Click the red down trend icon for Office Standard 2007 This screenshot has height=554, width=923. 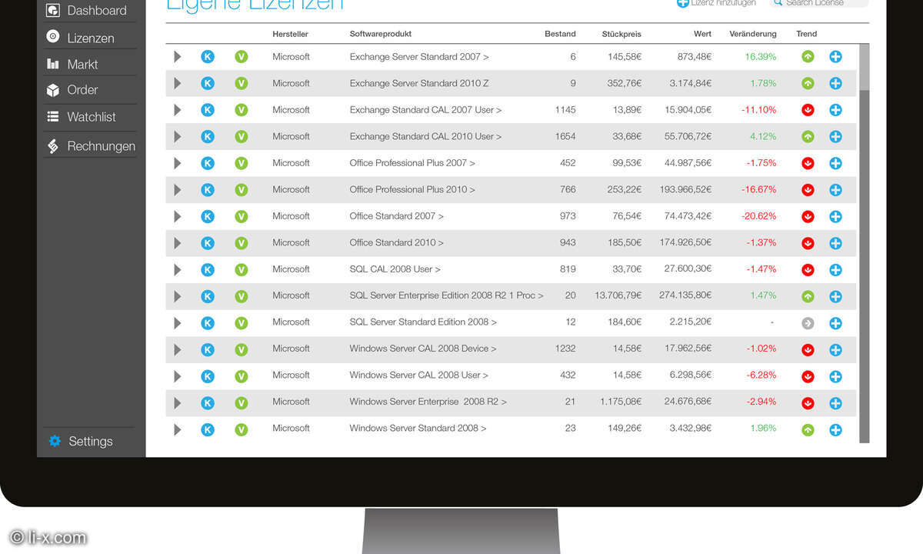coord(808,217)
